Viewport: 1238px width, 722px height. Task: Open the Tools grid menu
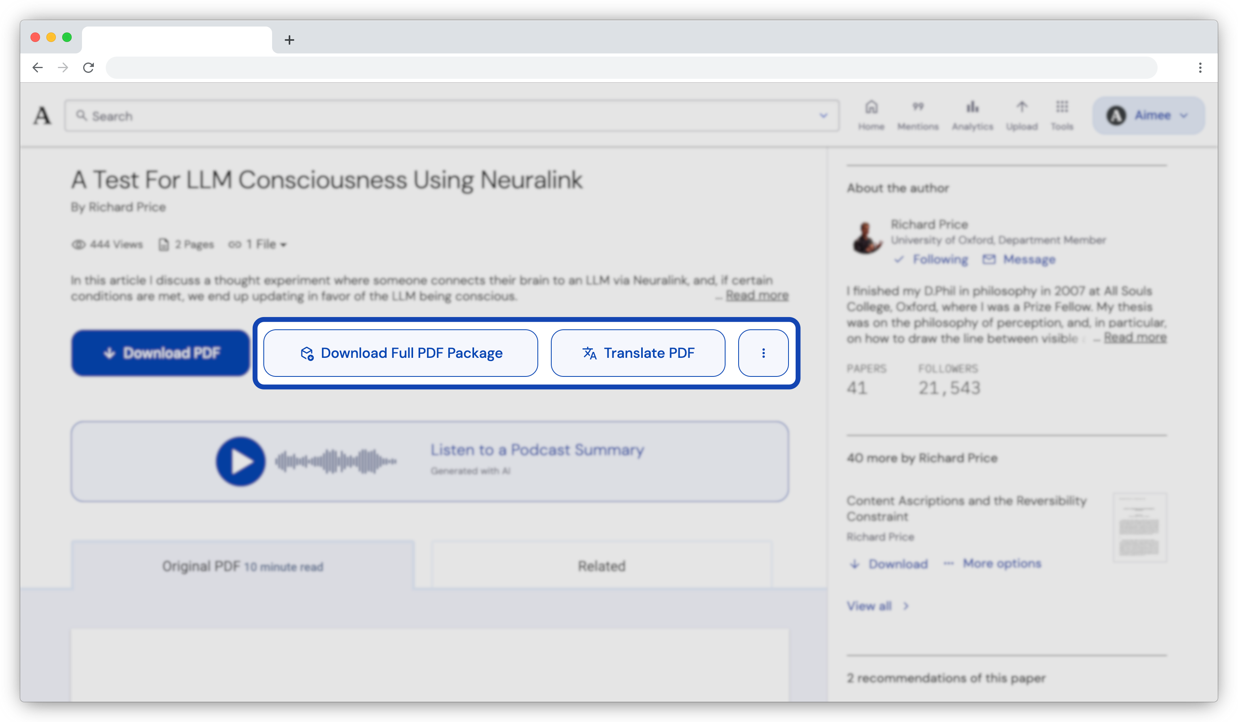pos(1062,116)
